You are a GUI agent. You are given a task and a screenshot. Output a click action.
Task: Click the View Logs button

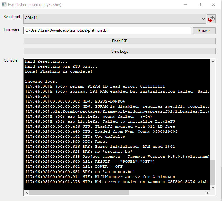[119, 51]
